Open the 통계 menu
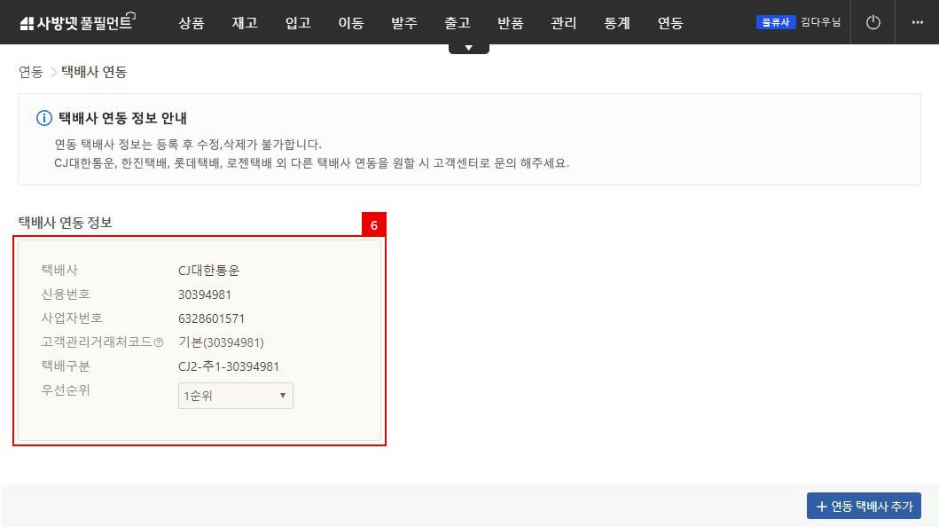 [616, 23]
